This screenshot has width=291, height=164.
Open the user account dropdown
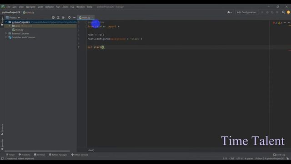coord(229,12)
